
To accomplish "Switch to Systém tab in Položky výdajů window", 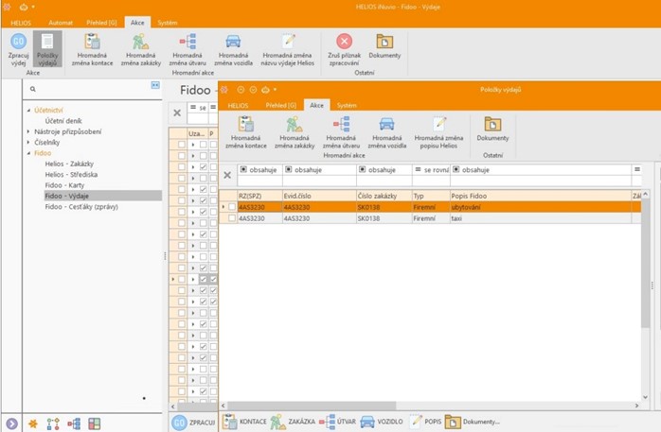I will click(347, 106).
